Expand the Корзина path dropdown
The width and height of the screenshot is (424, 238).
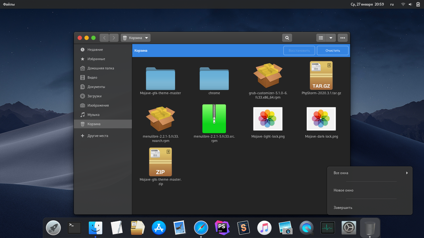click(136, 38)
